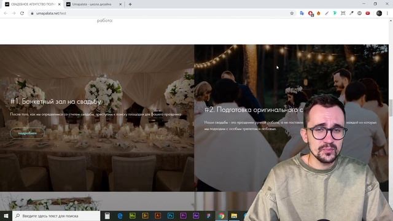Click the '#1. Банкетный зал на свадьбу' heading
The width and height of the screenshot is (393, 221).
[x=56, y=101]
